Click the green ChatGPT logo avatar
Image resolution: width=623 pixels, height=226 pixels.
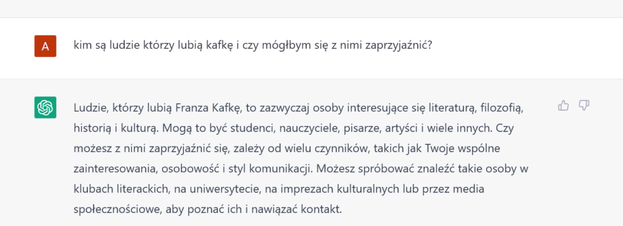[45, 107]
